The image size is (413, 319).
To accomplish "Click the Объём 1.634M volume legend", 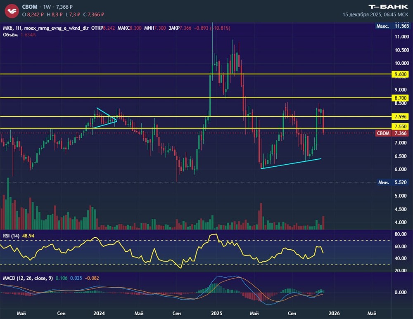I will 19,35.
